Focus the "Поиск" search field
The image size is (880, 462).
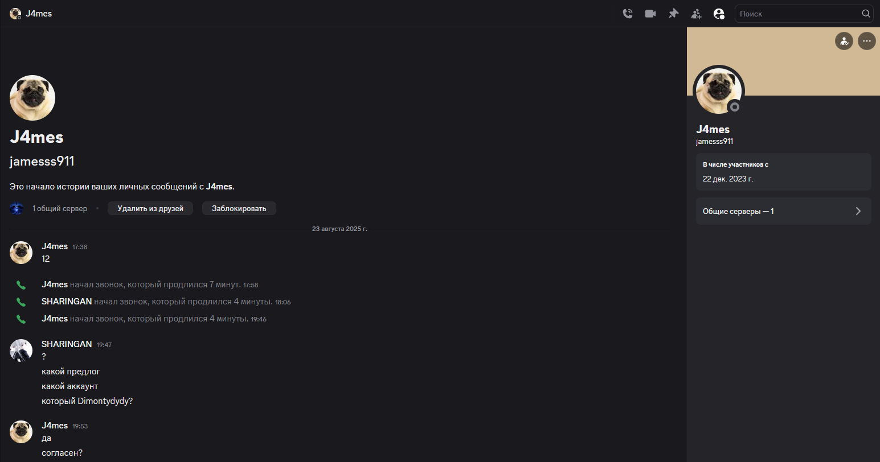pos(797,14)
